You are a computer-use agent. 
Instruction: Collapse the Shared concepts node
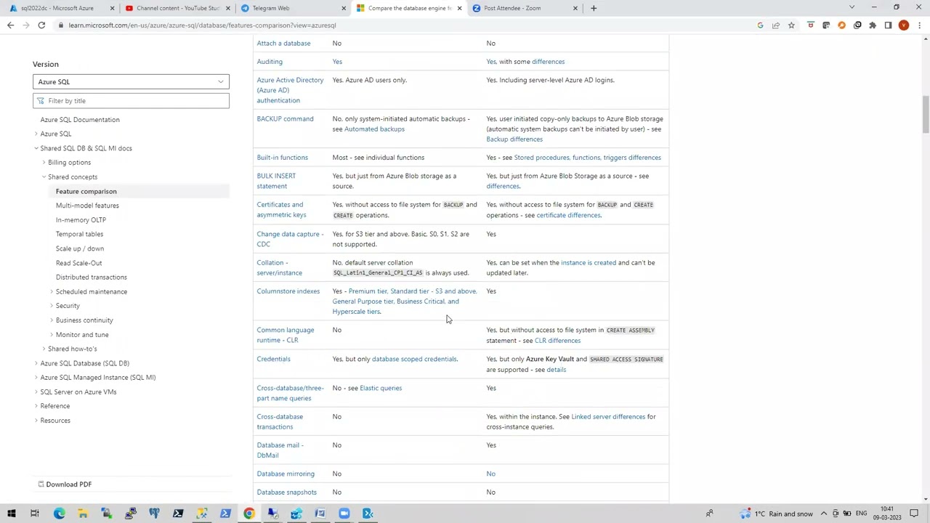[x=44, y=177]
